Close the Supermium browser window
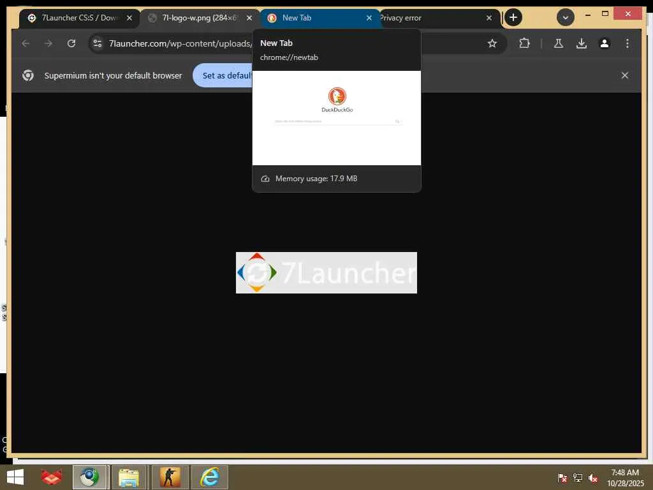653x490 pixels. click(628, 14)
